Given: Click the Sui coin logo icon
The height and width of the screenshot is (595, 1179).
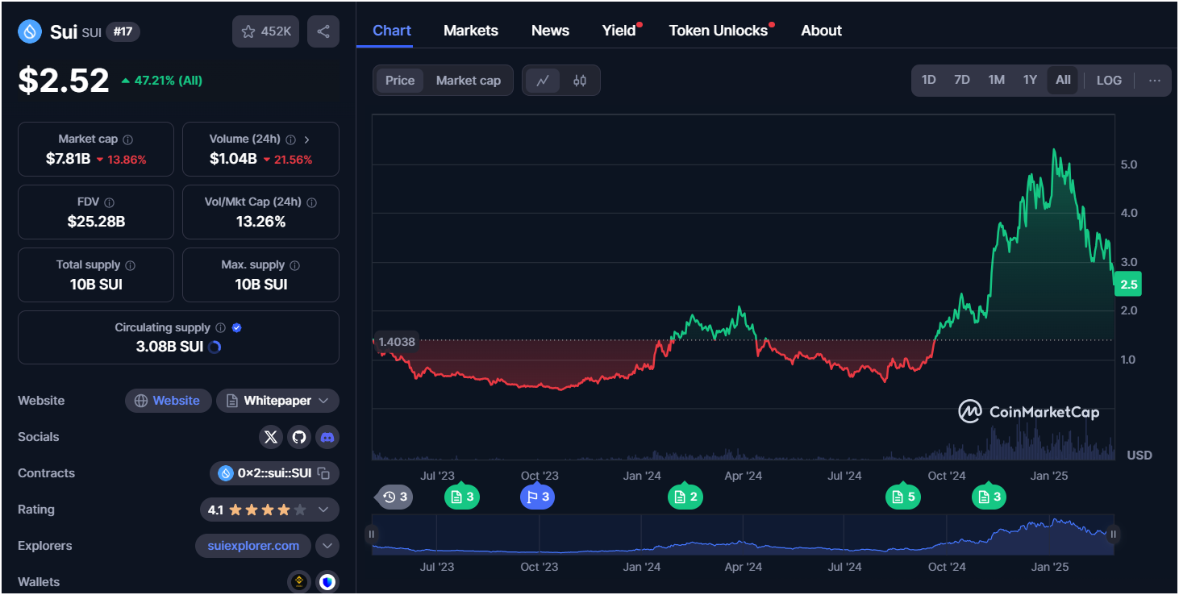Looking at the screenshot, I should click(x=31, y=31).
